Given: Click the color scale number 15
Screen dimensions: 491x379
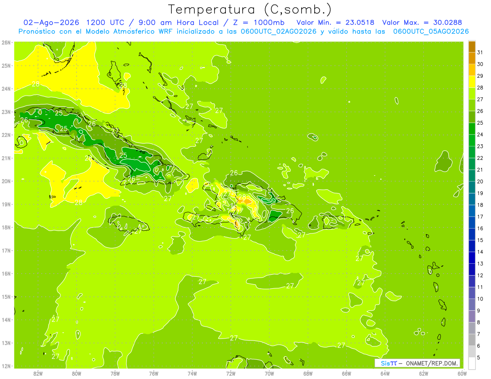Looking at the screenshot, I should coord(480,240).
